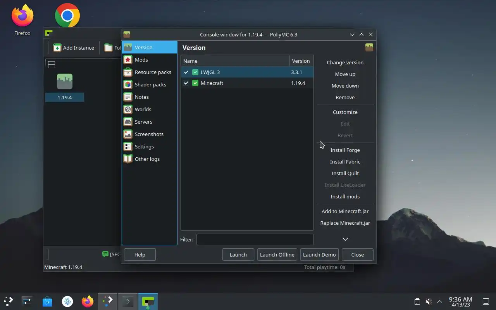The height and width of the screenshot is (310, 496).
Task: Click the console window title bar icon
Action: [x=126, y=34]
